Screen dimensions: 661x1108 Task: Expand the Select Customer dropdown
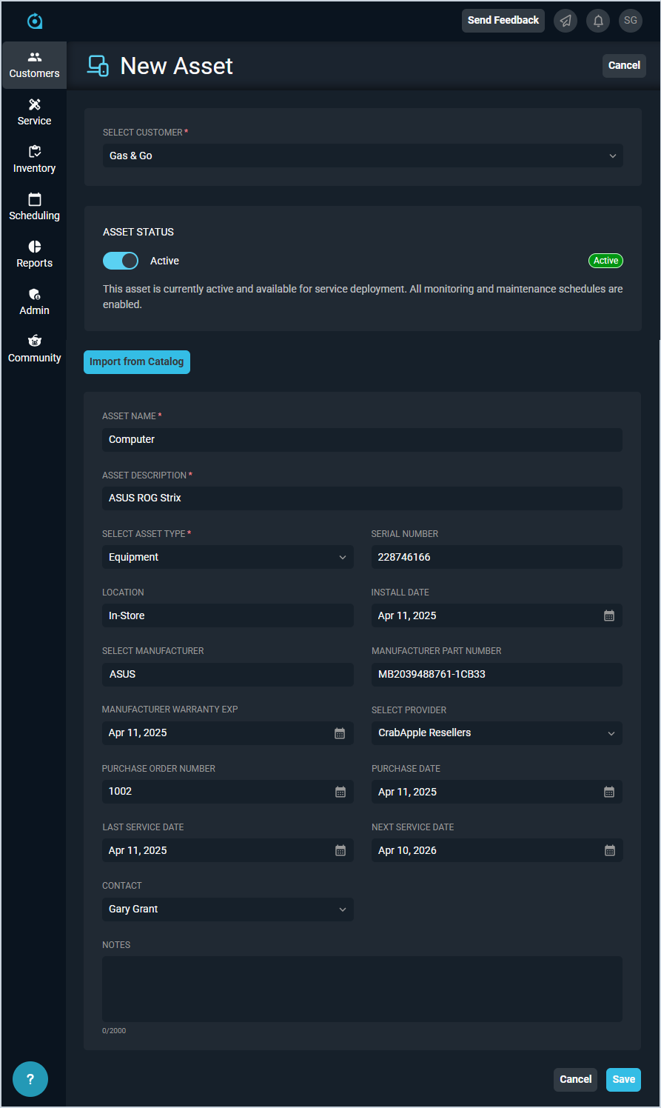pos(362,156)
